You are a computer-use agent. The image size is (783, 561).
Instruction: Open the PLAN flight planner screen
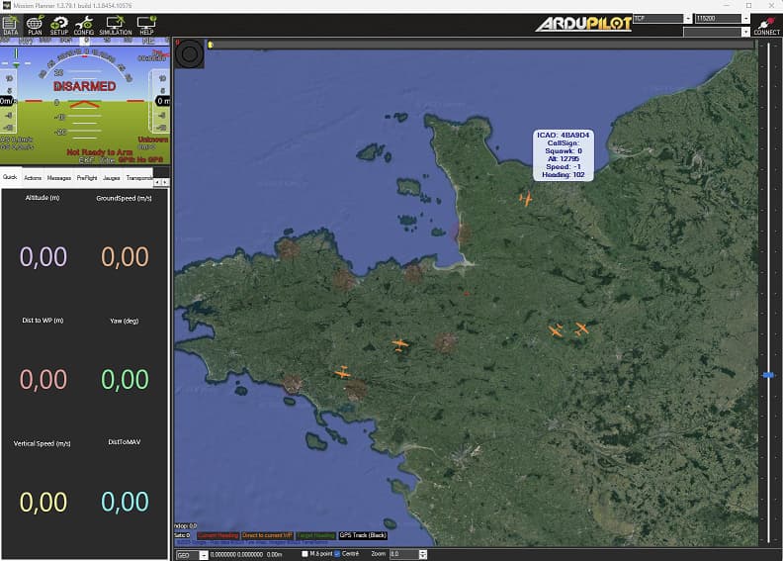pos(35,26)
